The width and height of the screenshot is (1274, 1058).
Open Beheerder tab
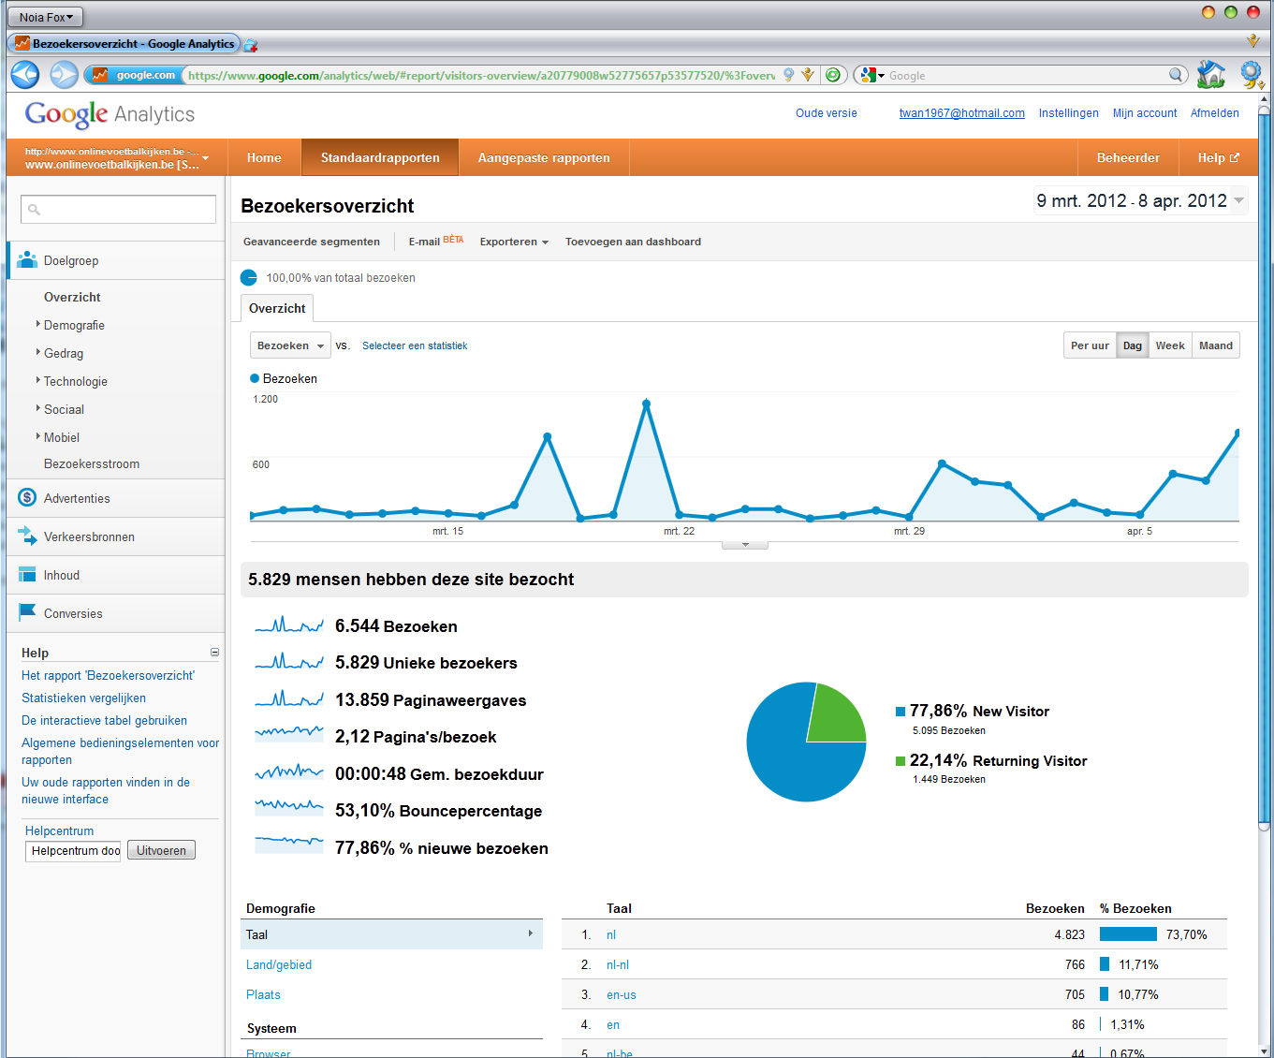(x=1128, y=157)
